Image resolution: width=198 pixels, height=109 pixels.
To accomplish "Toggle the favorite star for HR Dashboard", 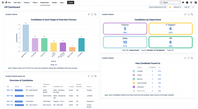I will pyautogui.click(x=170, y=7).
